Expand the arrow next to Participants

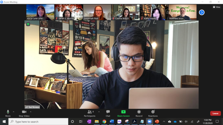tap(99, 112)
